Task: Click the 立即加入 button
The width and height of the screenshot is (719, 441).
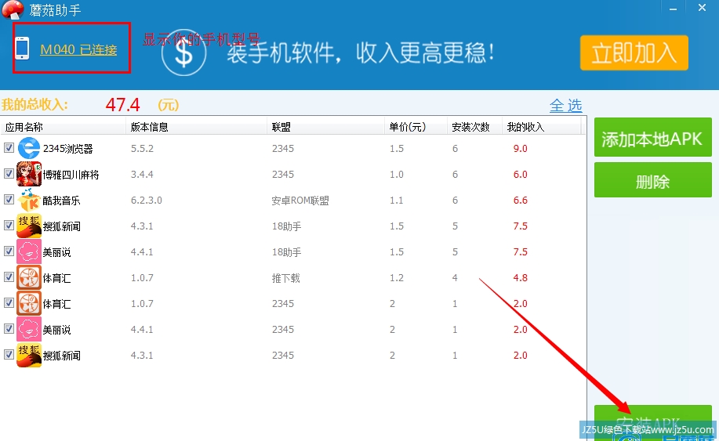Action: pyautogui.click(x=634, y=52)
